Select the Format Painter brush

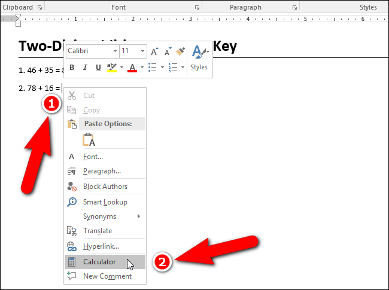(x=180, y=51)
